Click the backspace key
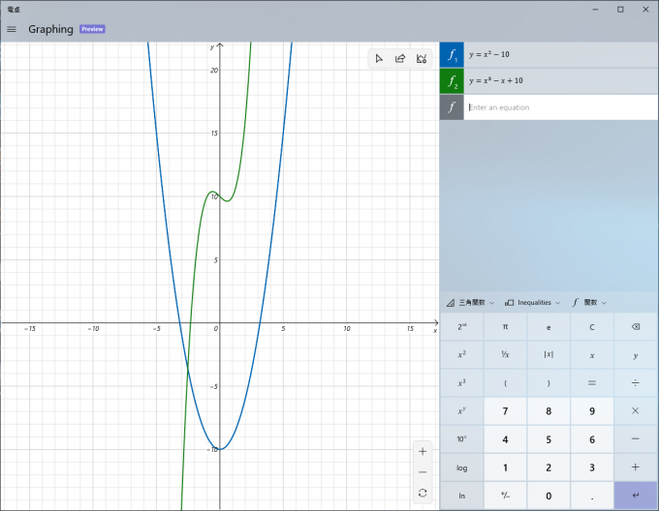 pos(636,327)
